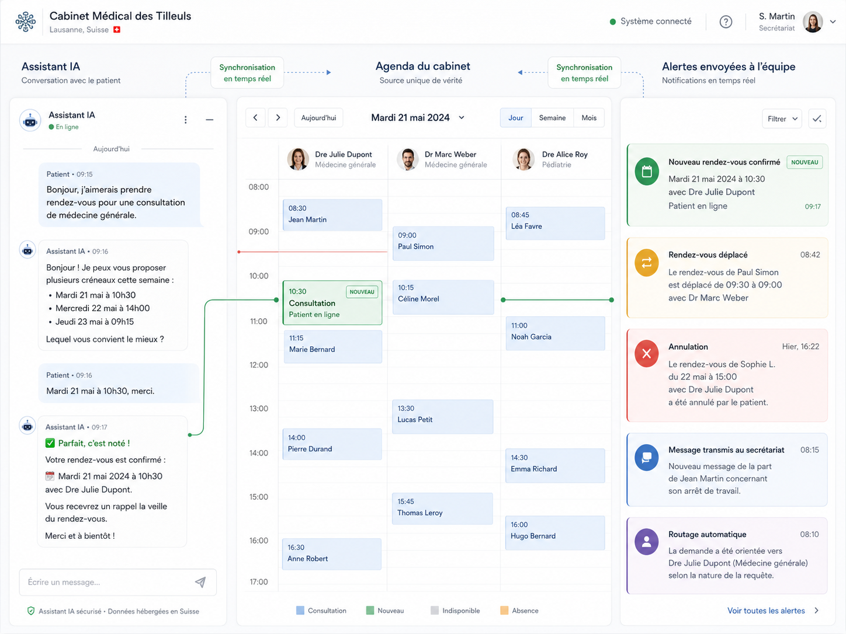
Task: Click the orange Absence legend swatch
Action: pyautogui.click(x=504, y=611)
